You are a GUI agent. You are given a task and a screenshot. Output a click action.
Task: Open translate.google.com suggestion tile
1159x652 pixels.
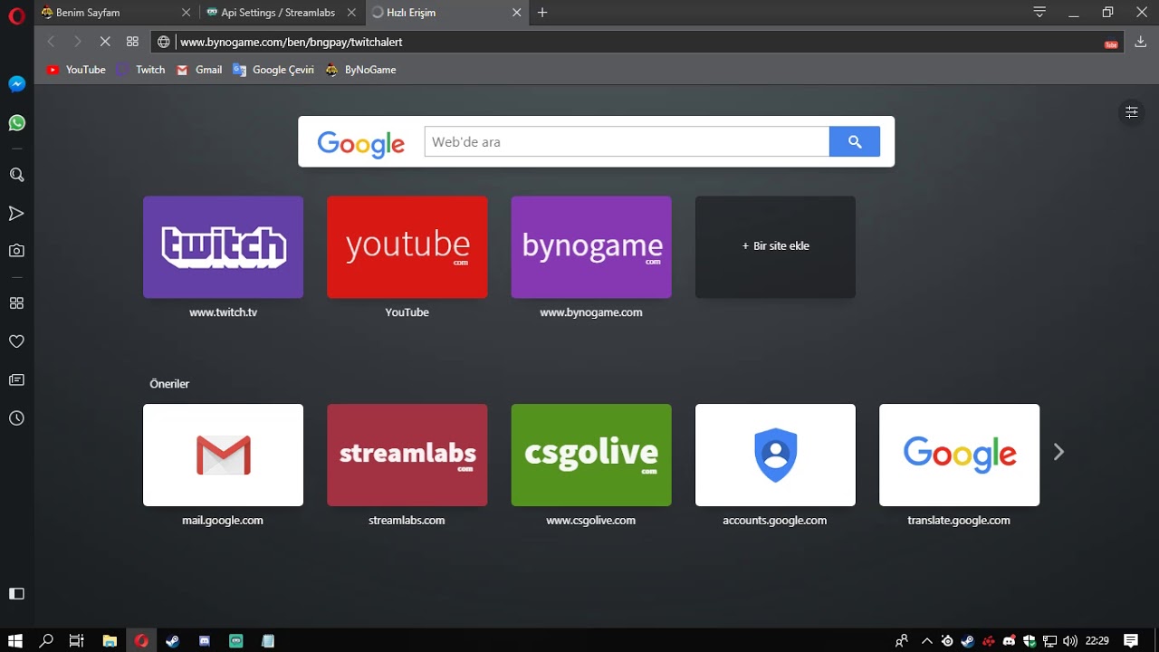pyautogui.click(x=959, y=455)
